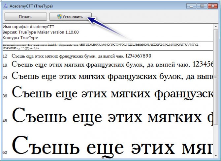
Task: Click the size label 12
Action: pos(5,56)
